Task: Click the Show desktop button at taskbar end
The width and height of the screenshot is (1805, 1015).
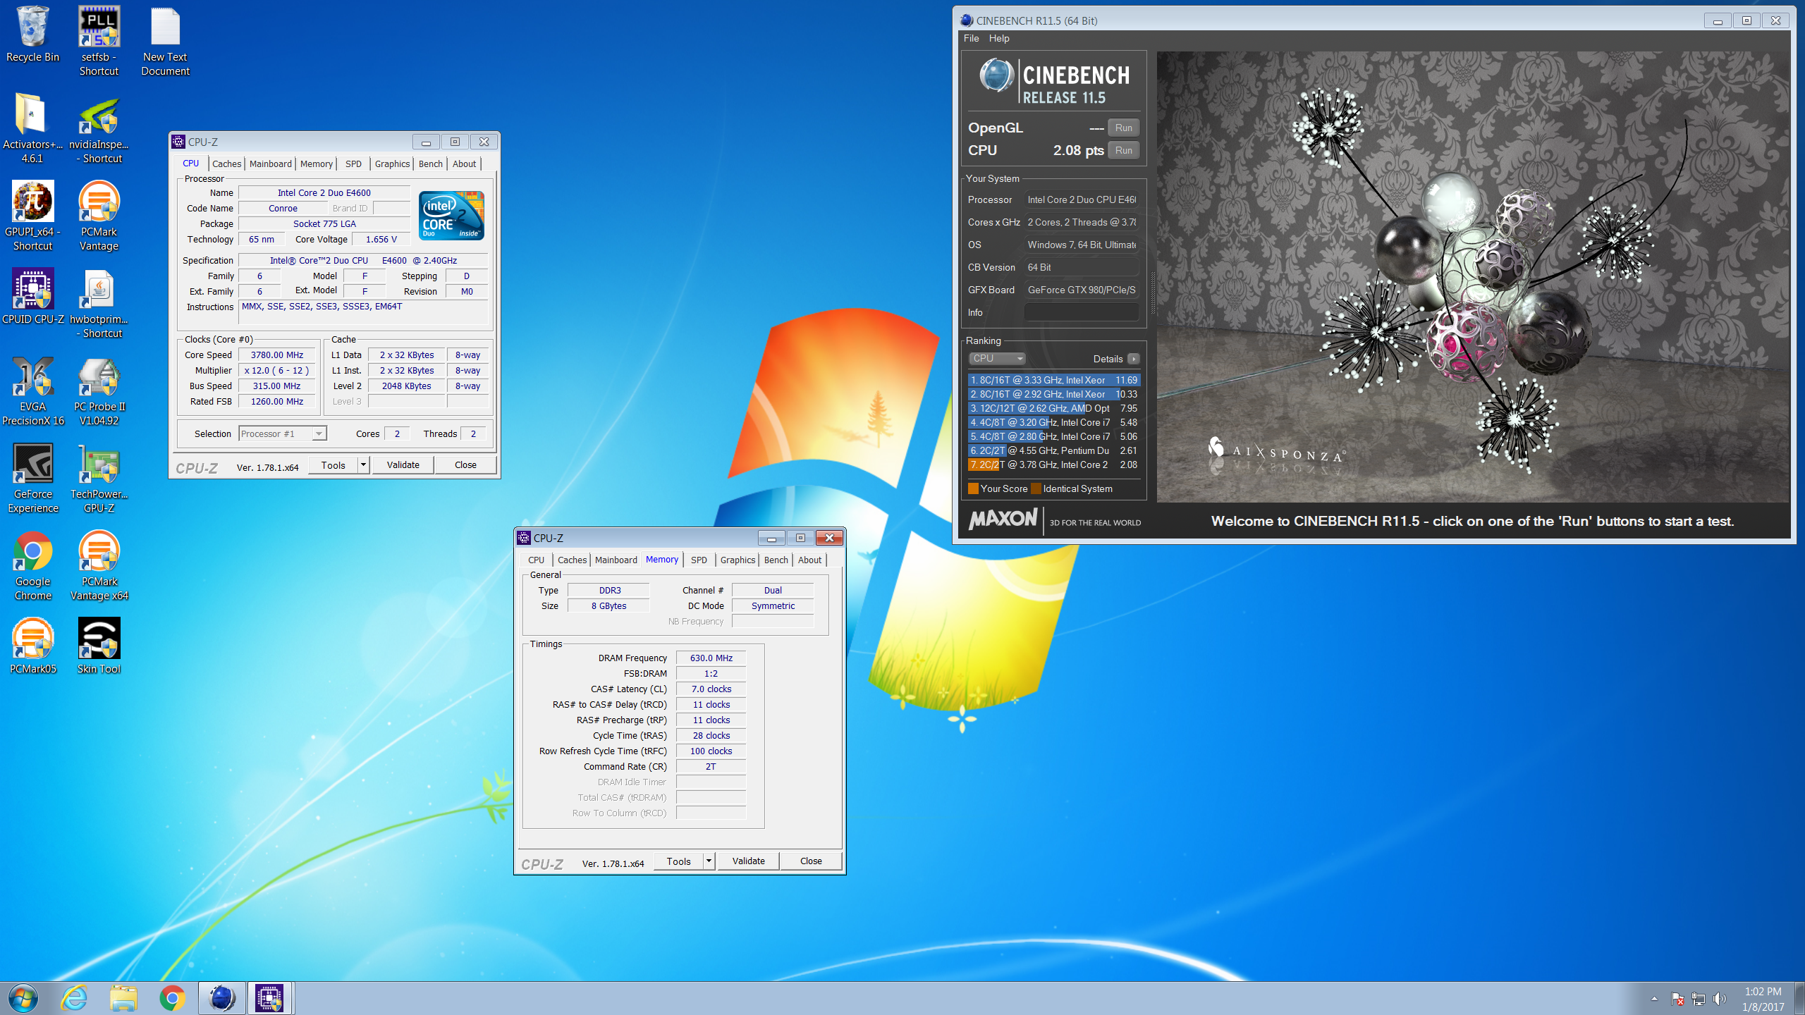Action: 1800,998
